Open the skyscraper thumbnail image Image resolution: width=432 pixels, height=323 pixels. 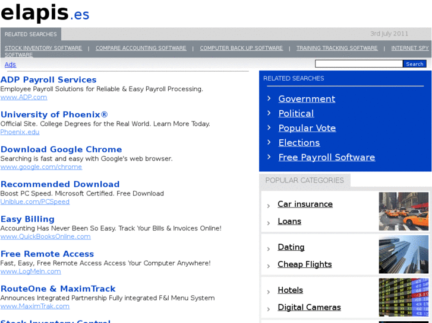point(403,254)
